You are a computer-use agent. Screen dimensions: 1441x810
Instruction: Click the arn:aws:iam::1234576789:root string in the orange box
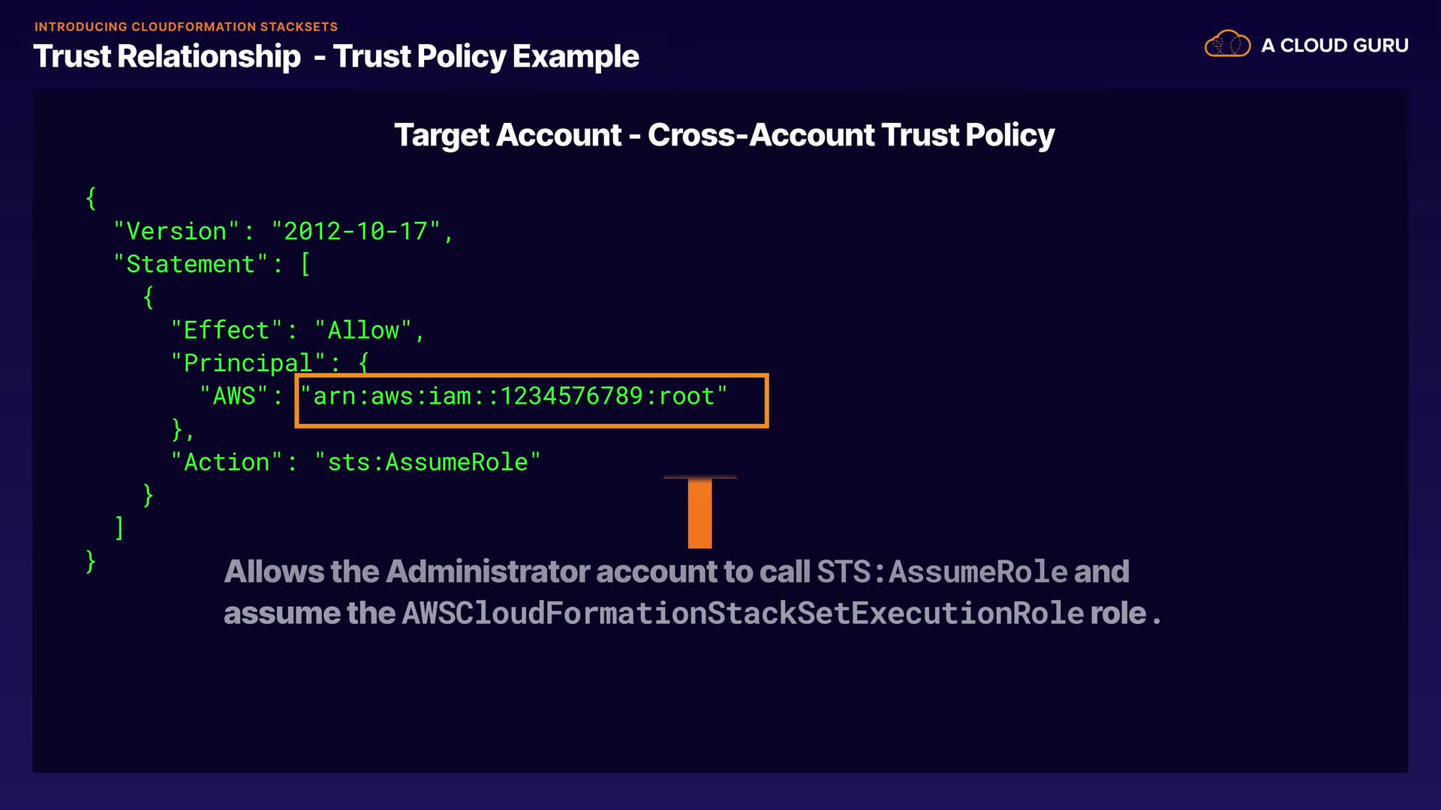(x=514, y=396)
